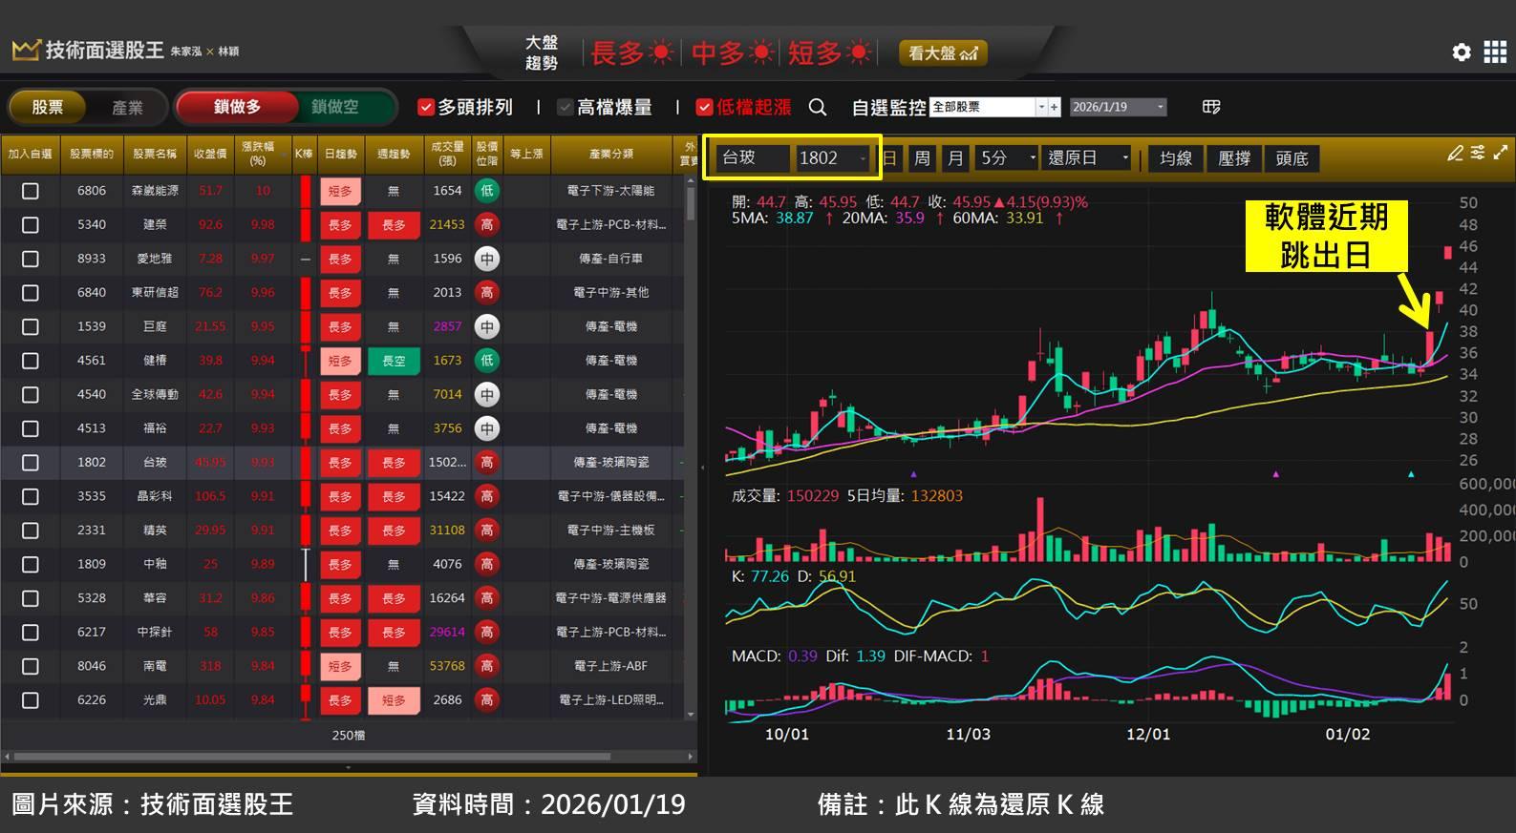Check the watchlist box for 5340 建榮
The width and height of the screenshot is (1516, 833).
(31, 224)
